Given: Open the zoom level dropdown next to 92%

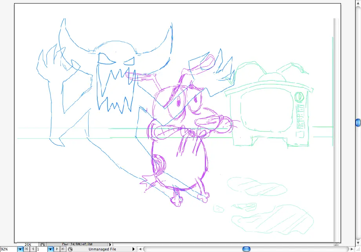Looking at the screenshot, I should tap(20, 249).
